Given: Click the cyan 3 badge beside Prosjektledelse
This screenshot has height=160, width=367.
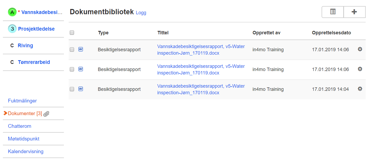Looking at the screenshot, I should click(12, 29).
